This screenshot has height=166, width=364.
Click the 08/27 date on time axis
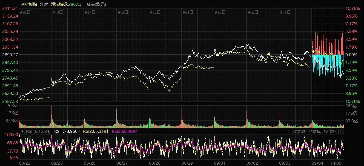pyautogui.click(x=122, y=163)
